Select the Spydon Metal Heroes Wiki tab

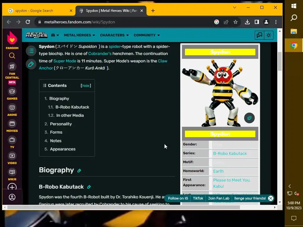point(111,11)
